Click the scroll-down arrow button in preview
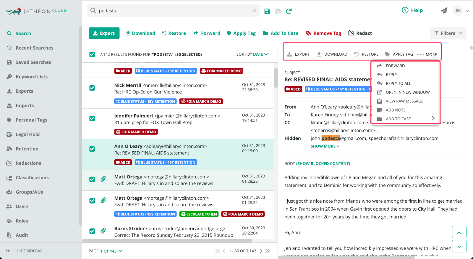Viewport: 473px width, 259px height. (x=459, y=246)
